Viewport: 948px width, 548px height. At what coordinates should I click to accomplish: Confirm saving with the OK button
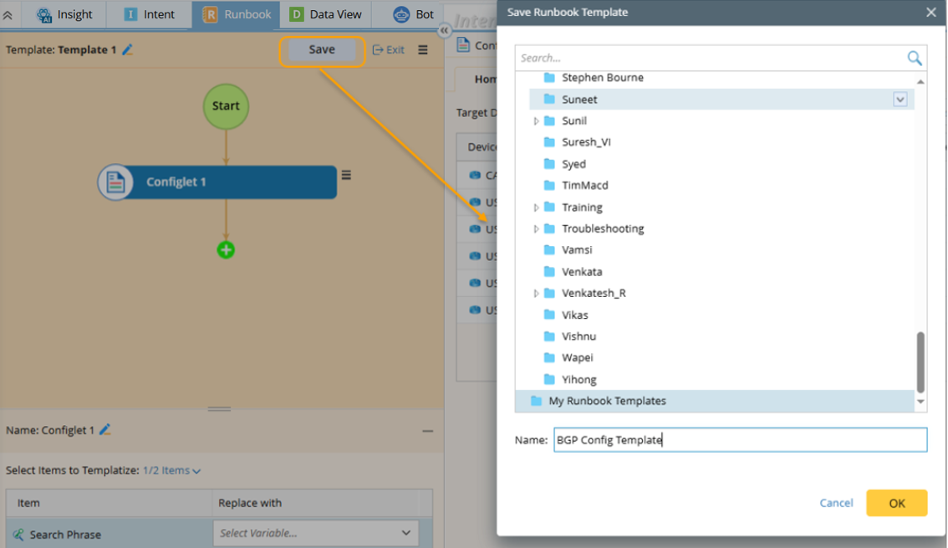coord(897,503)
